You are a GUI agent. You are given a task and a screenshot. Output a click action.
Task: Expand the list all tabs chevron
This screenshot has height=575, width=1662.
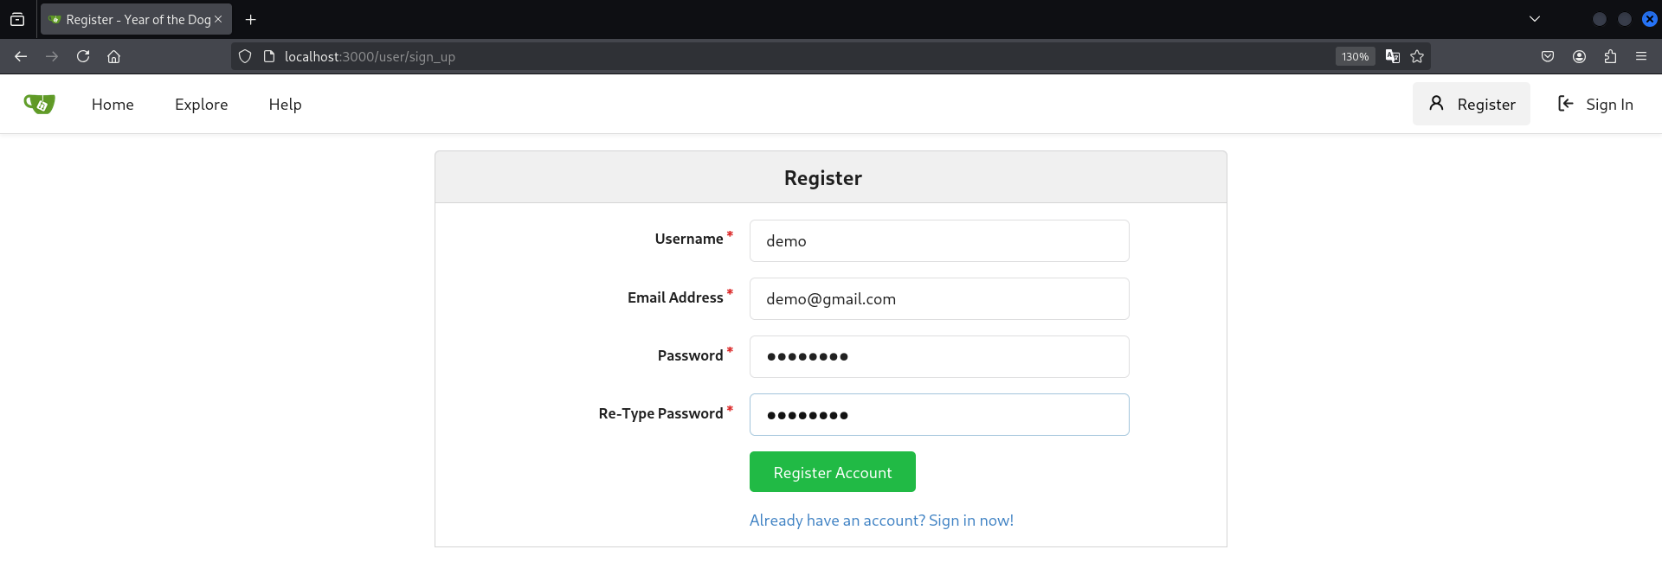pos(1535,19)
